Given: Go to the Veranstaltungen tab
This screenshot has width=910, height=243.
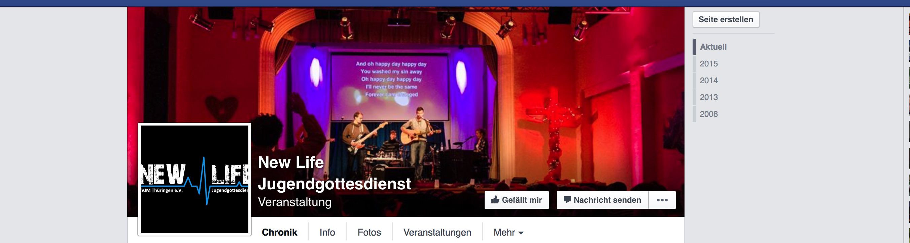Looking at the screenshot, I should pyautogui.click(x=438, y=233).
